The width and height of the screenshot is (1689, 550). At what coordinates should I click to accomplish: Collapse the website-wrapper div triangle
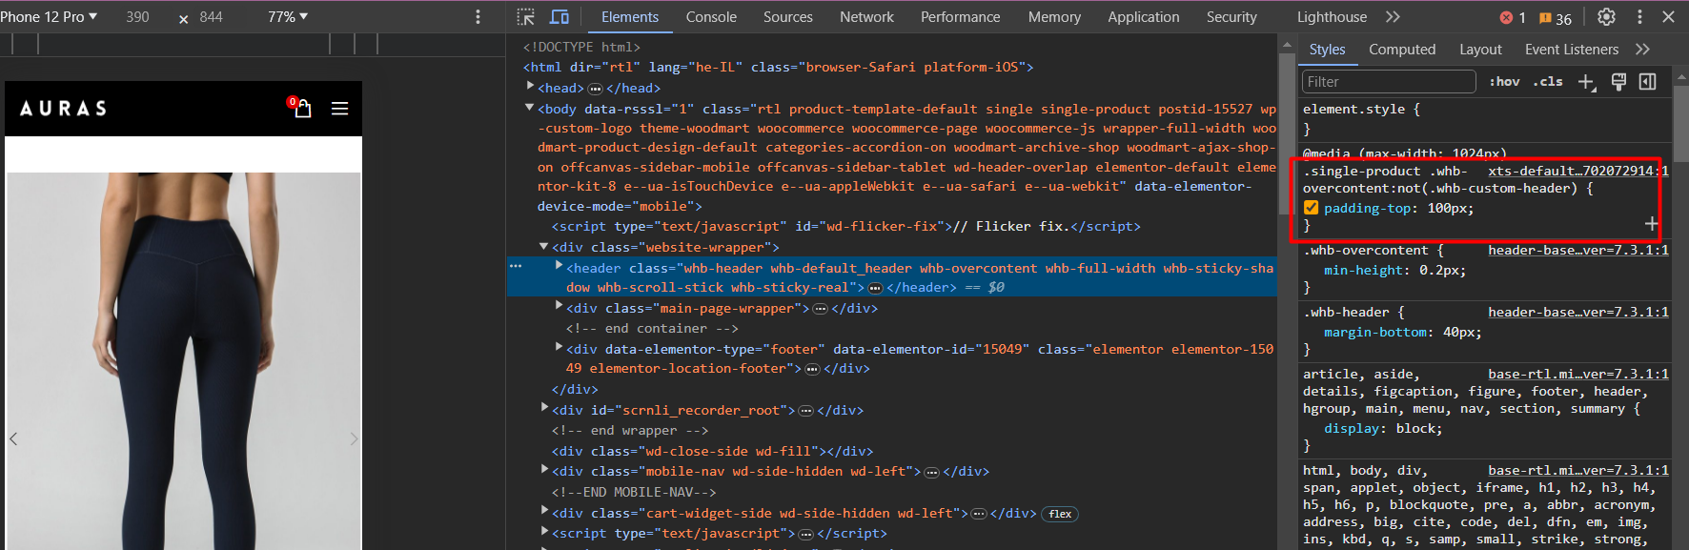(x=544, y=246)
